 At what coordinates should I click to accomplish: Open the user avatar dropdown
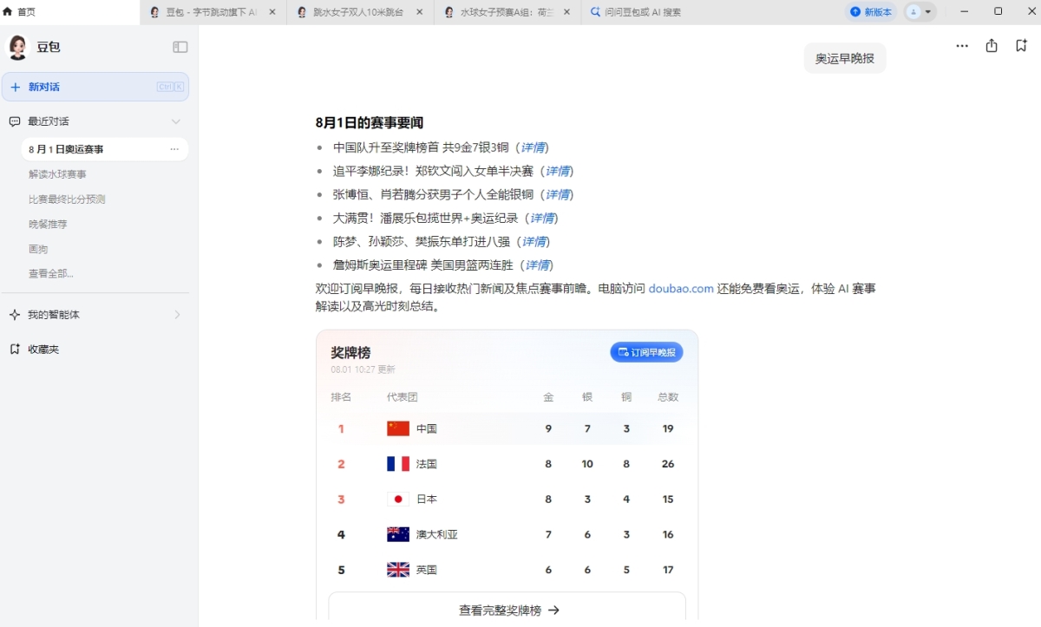click(920, 12)
